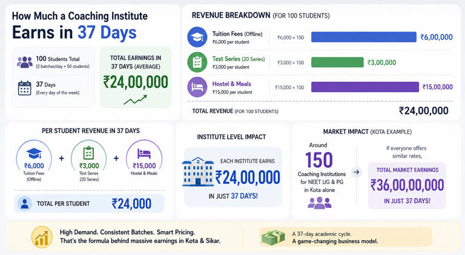
Task: Click the "REVENUE BREAKDOWN" heading
Action: pos(231,15)
